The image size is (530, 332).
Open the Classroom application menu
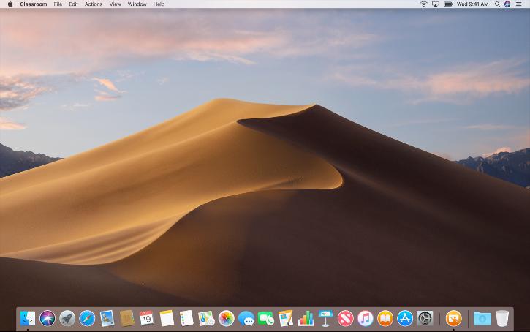(x=34, y=4)
